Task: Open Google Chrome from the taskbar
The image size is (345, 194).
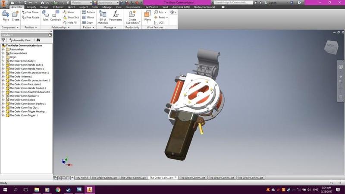Action: (58, 190)
